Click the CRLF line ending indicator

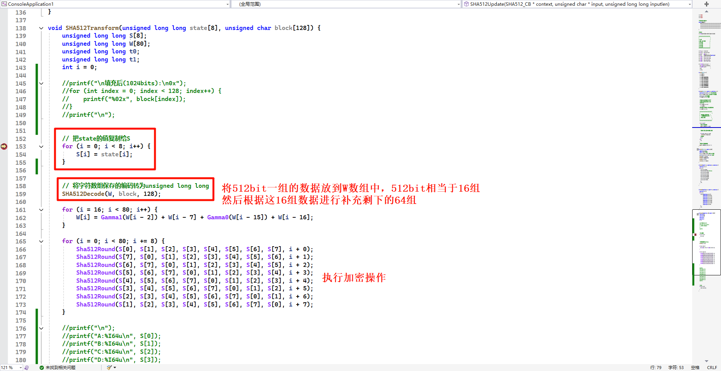point(712,368)
